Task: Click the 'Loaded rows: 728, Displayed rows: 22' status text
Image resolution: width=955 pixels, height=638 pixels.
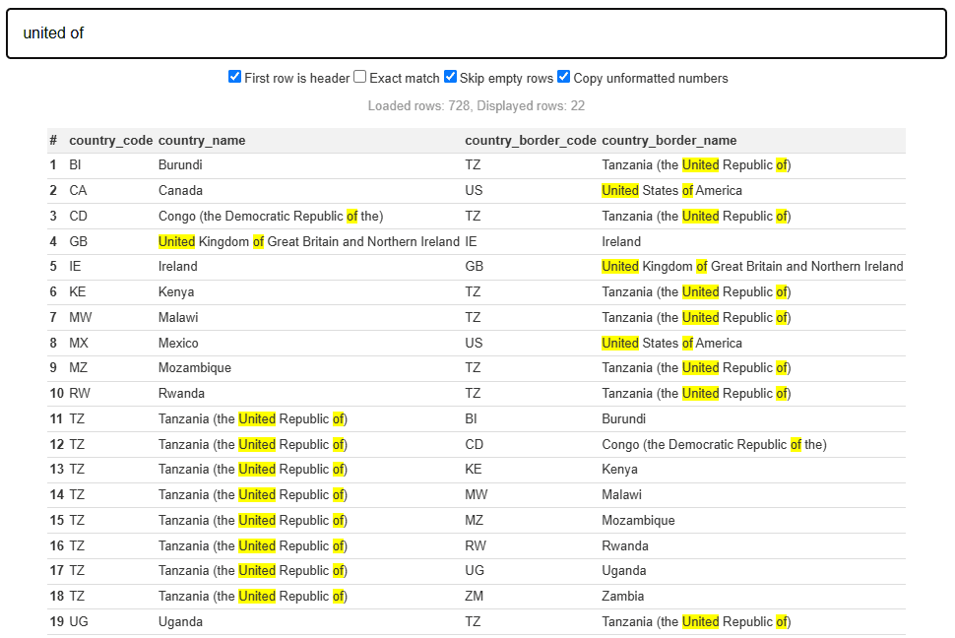Action: click(477, 106)
